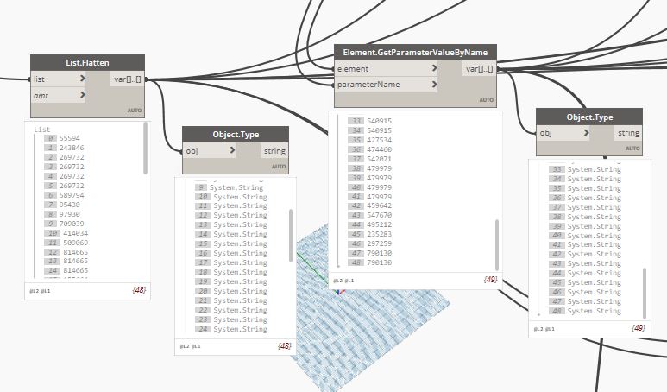Click string output port on middle Object.Type

pos(274,151)
